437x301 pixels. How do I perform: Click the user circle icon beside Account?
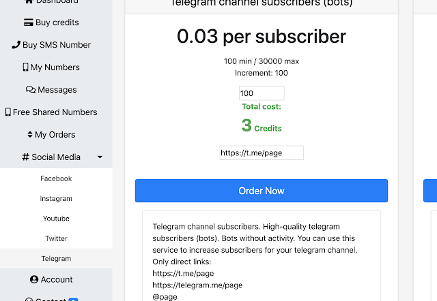34,279
